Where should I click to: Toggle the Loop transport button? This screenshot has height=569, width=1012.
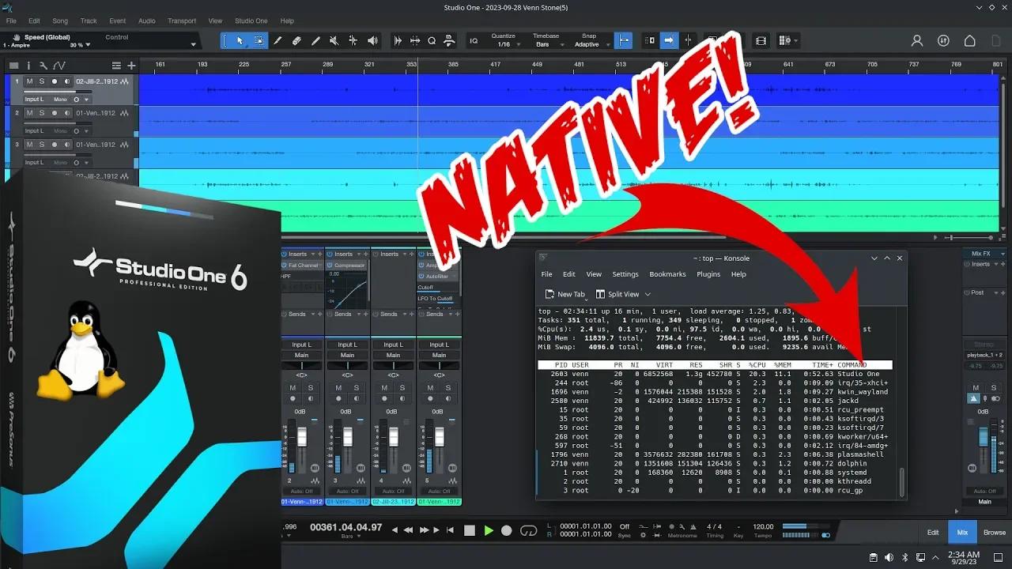[x=528, y=530]
